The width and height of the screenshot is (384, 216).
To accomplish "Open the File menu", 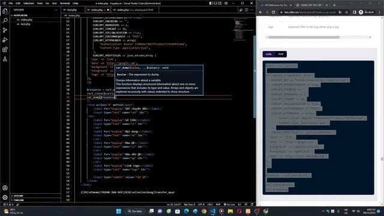I will pyautogui.click(x=11, y=4).
